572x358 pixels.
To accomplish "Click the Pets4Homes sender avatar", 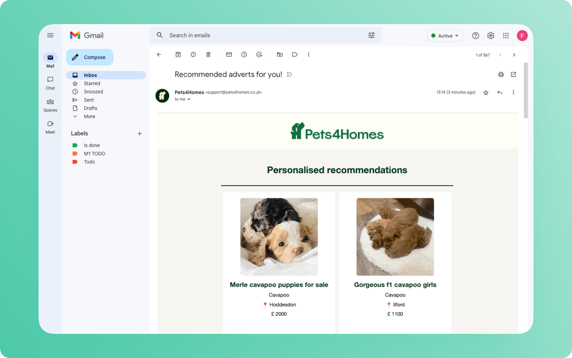I will pyautogui.click(x=163, y=96).
